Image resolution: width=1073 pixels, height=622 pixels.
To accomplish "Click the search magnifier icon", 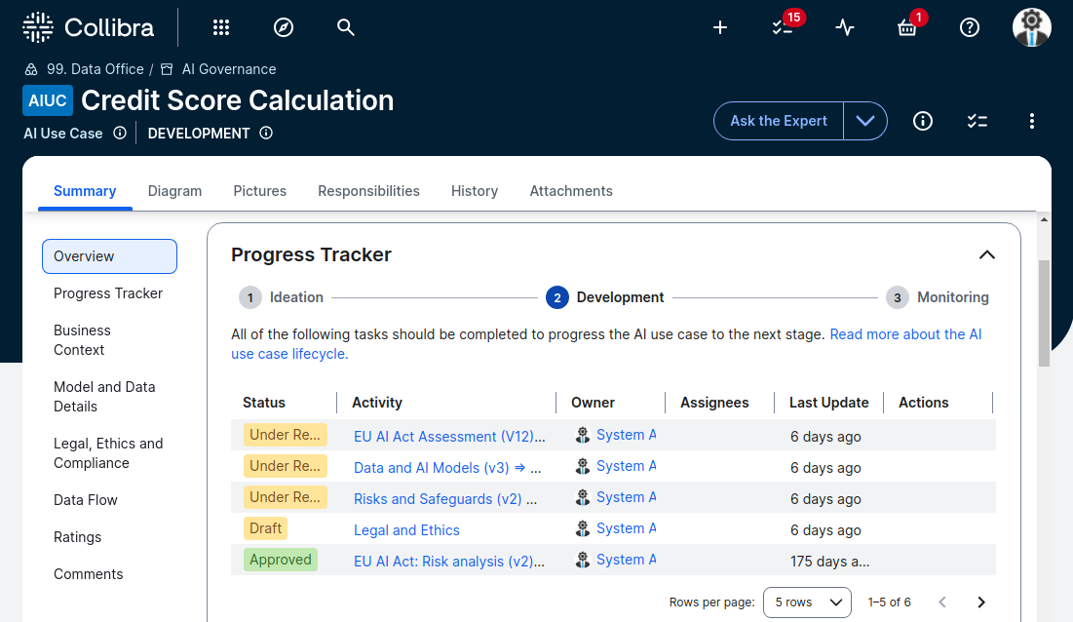I will coord(346,27).
